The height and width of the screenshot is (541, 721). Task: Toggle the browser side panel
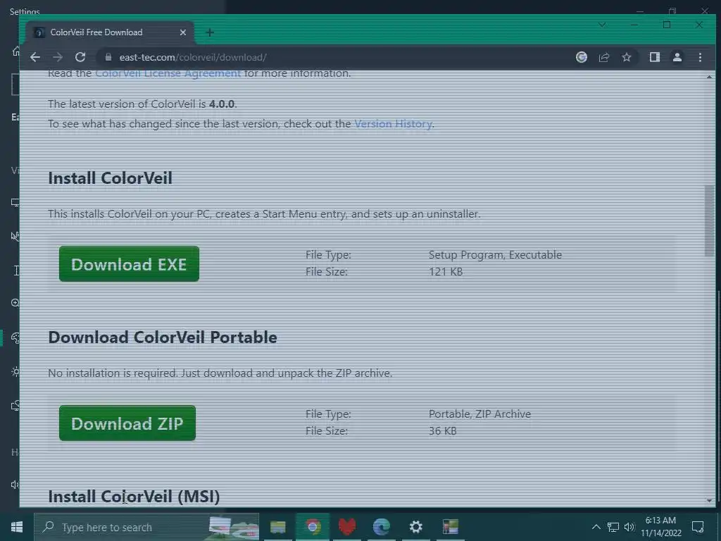pos(654,57)
